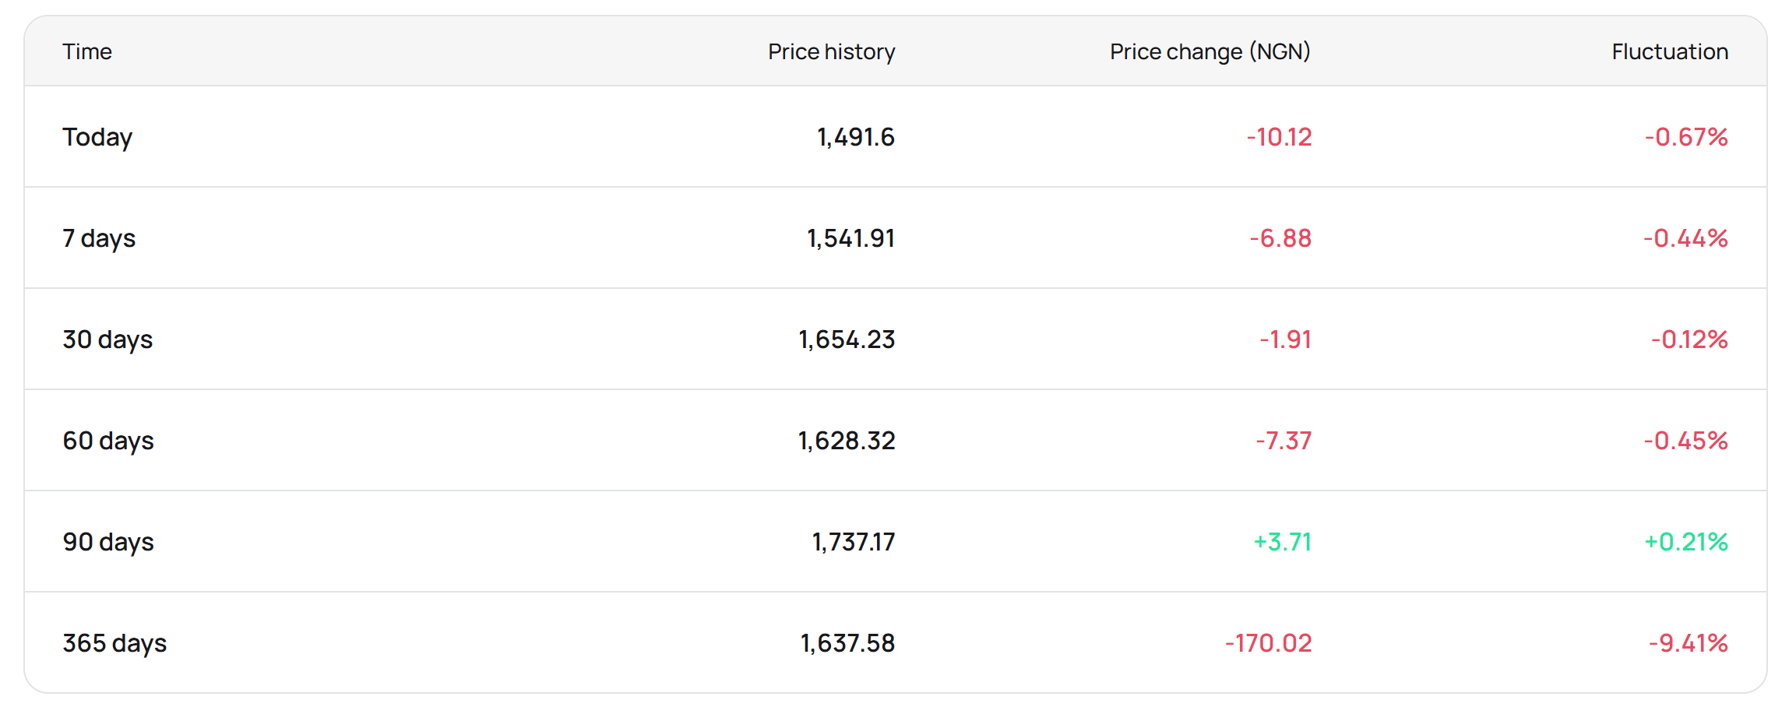This screenshot has width=1789, height=714.
Task: Click the Price change (NGN) header
Action: pos(1210,51)
